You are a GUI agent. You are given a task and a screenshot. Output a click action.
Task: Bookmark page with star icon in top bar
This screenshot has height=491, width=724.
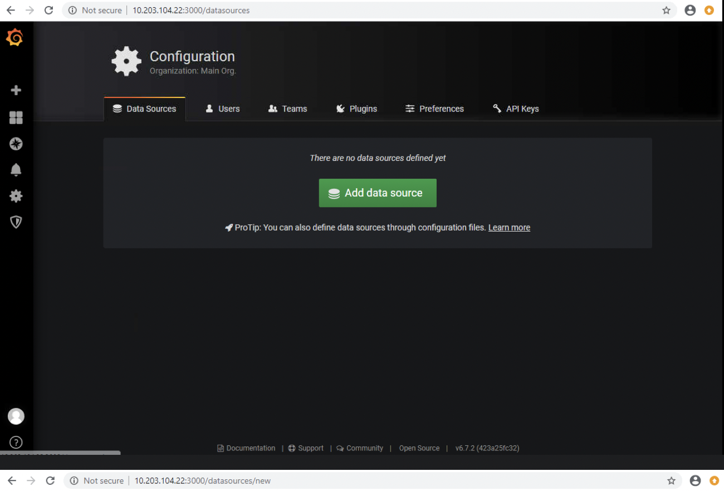pyautogui.click(x=666, y=10)
